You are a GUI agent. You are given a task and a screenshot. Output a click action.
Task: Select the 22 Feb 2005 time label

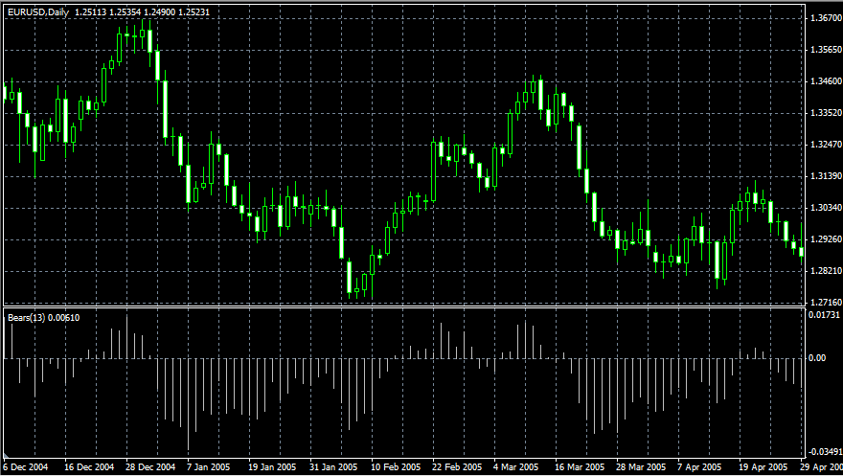(x=457, y=466)
